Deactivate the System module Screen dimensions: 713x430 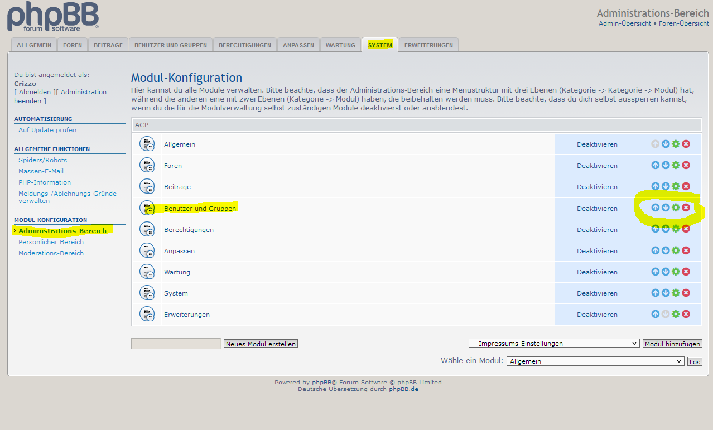point(597,293)
